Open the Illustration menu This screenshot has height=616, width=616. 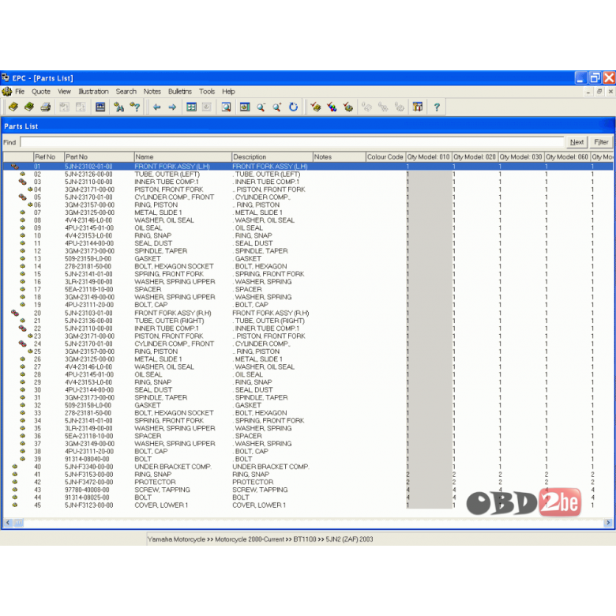pyautogui.click(x=93, y=92)
